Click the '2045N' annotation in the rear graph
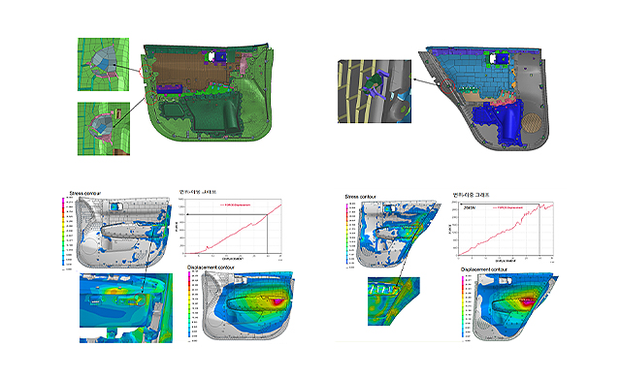 [469, 207]
